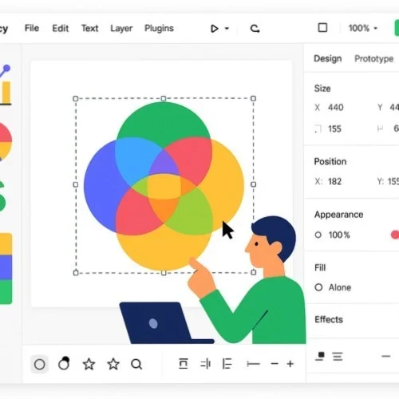Click the circle with dot tool
Image resolution: width=399 pixels, height=399 pixels.
point(64,364)
